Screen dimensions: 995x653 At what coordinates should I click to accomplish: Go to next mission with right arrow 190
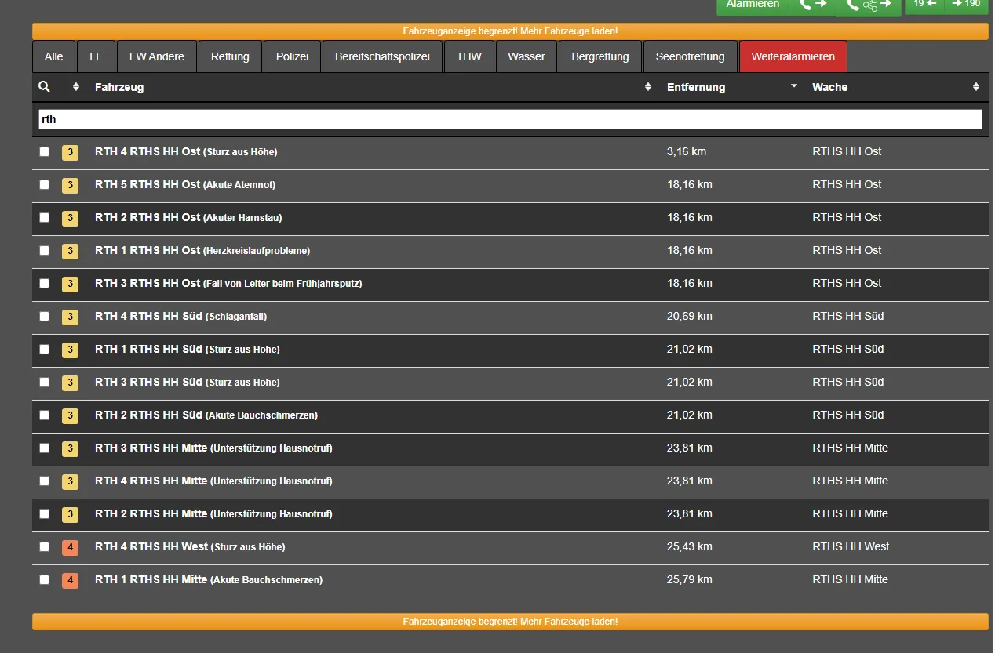(x=966, y=4)
